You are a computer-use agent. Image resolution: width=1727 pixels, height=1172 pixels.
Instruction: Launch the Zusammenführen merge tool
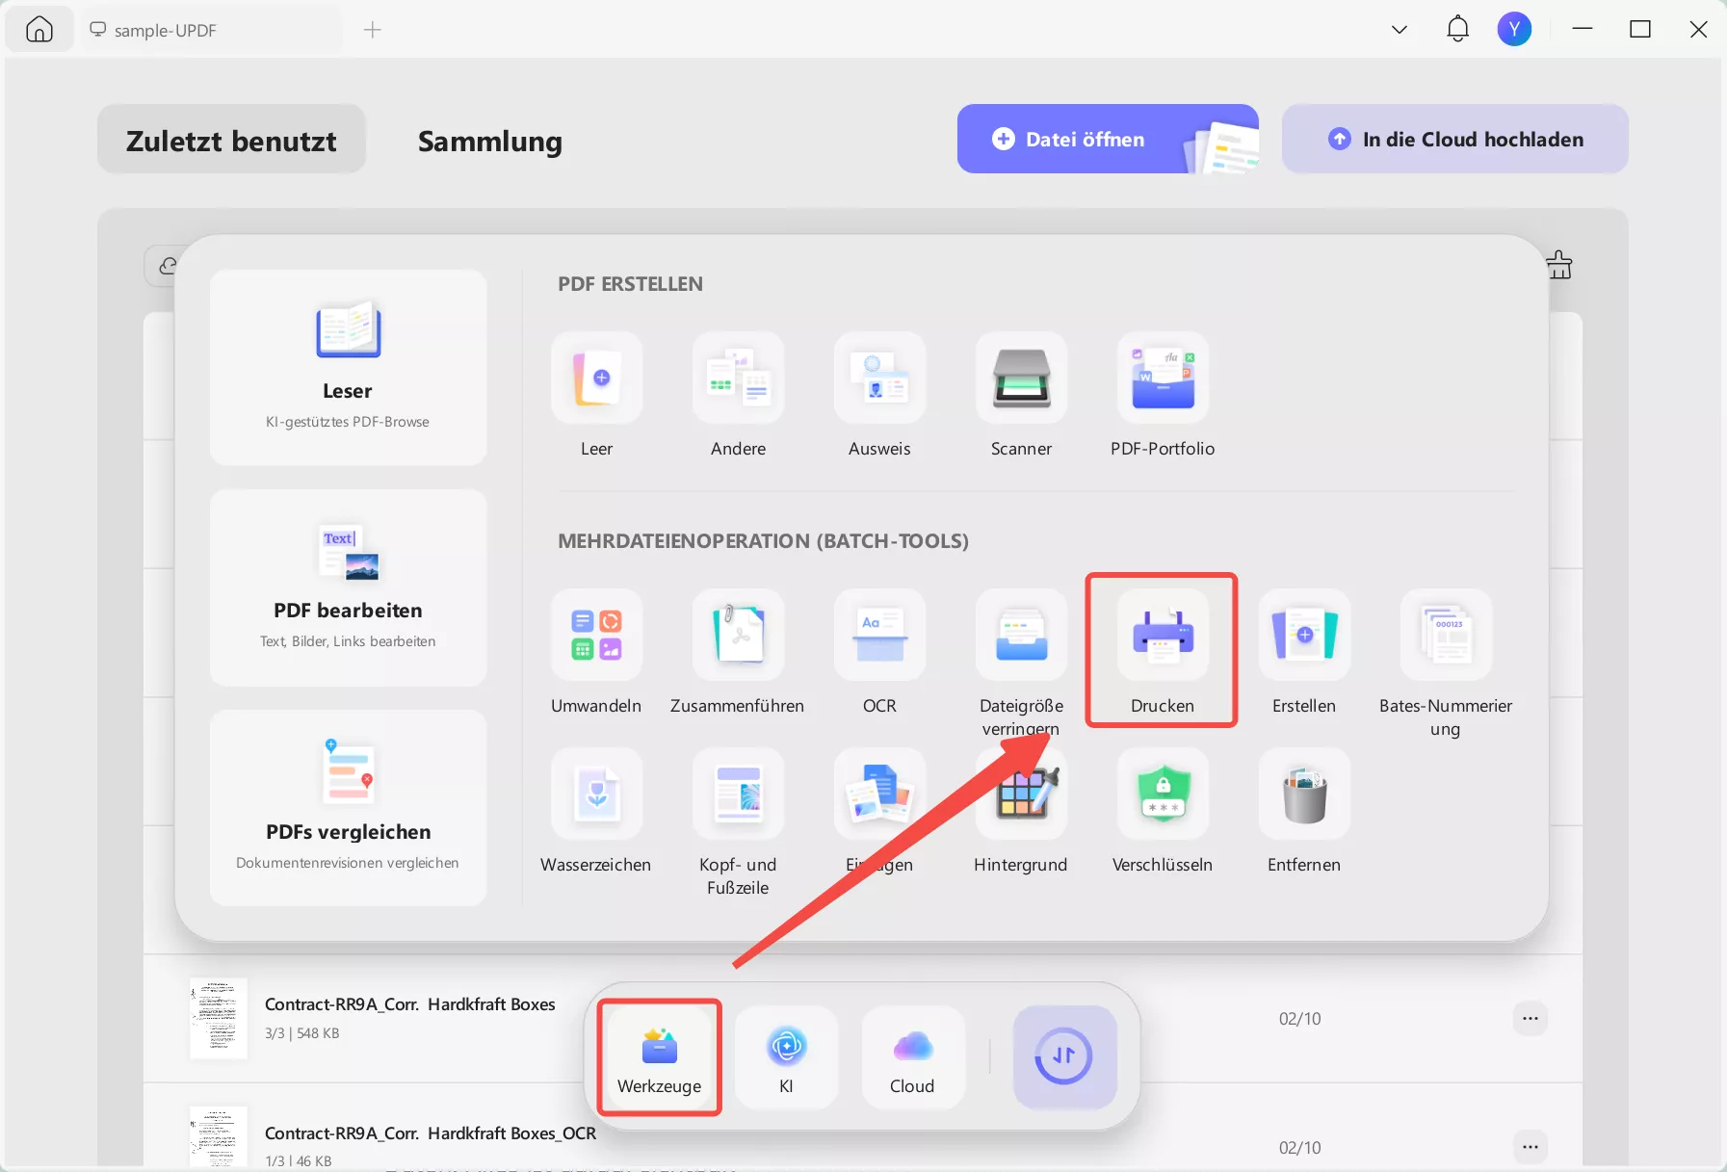point(738,635)
